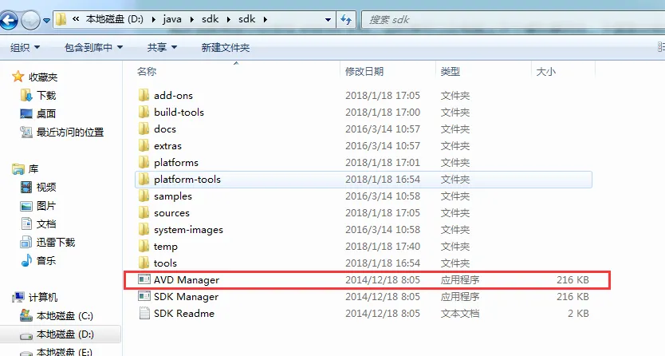
Task: Select the platforms folder icon
Action: [x=144, y=162]
